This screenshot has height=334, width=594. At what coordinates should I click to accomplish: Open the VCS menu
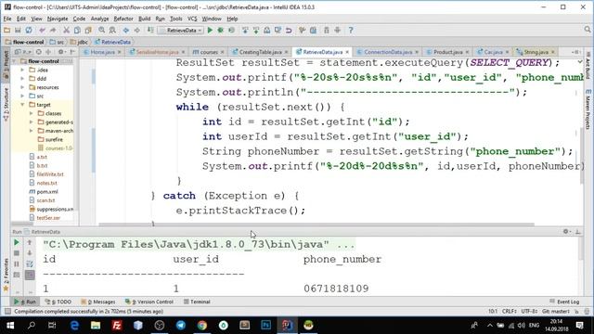[192, 19]
